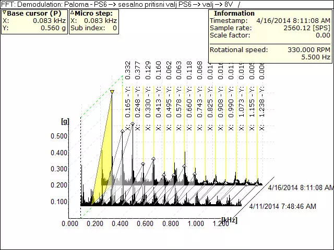Screen dimensions: 334x250
Task: Click diamond harmonic marker at 0.248 kHz
Action: (133, 124)
